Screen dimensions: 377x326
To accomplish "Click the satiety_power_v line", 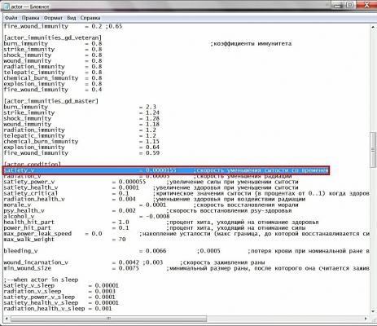I will 151,182.
